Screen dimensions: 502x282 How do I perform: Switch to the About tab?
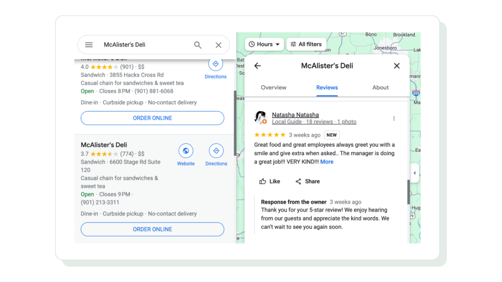pyautogui.click(x=380, y=87)
